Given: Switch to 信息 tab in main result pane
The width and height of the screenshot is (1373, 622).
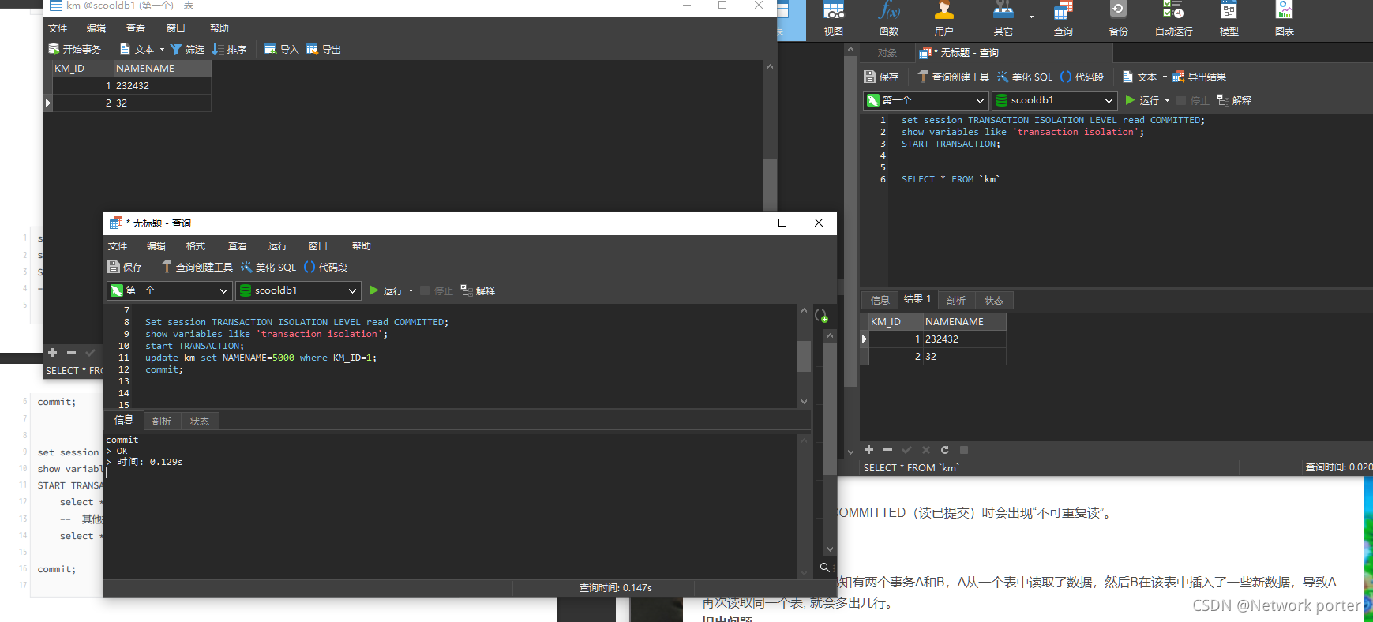Looking at the screenshot, I should click(x=880, y=300).
